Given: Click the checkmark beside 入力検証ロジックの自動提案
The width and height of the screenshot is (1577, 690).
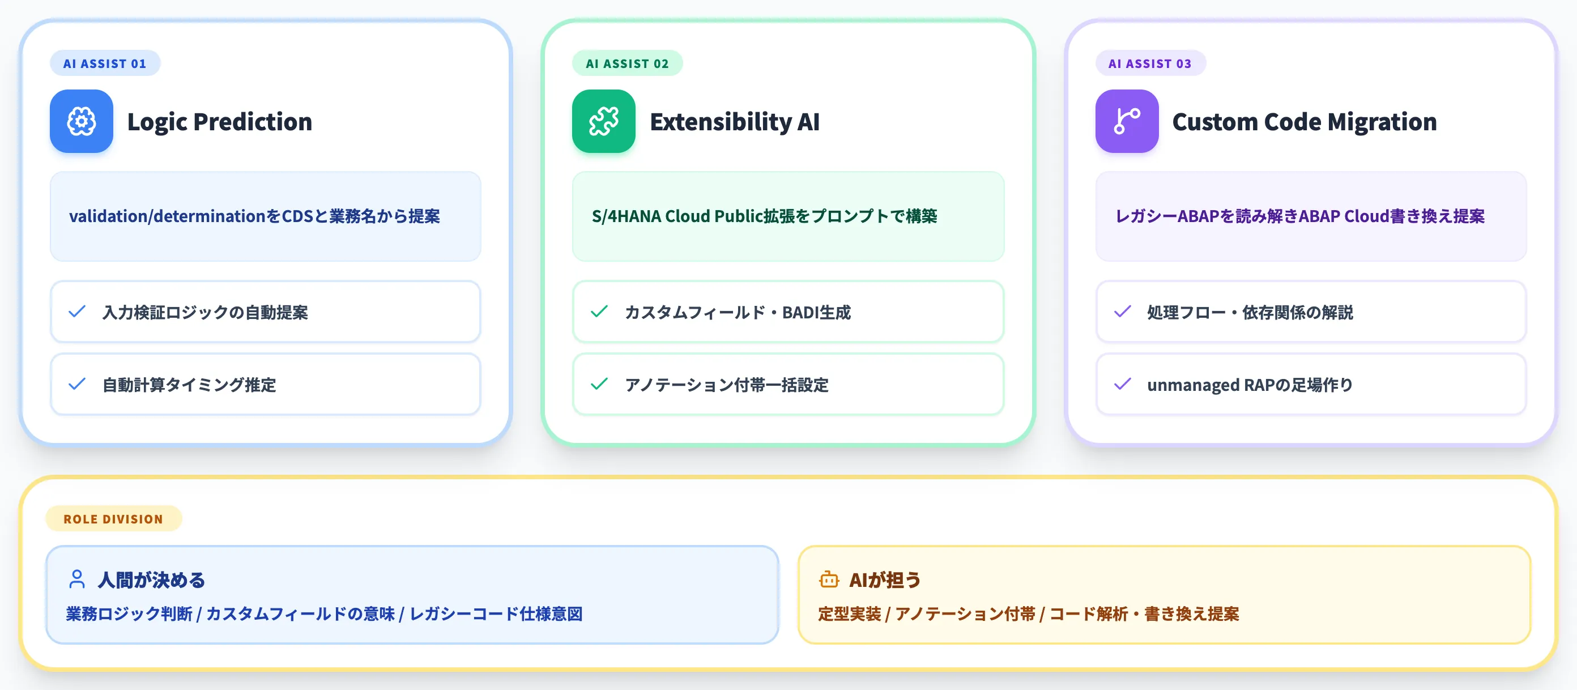Looking at the screenshot, I should pos(77,312).
